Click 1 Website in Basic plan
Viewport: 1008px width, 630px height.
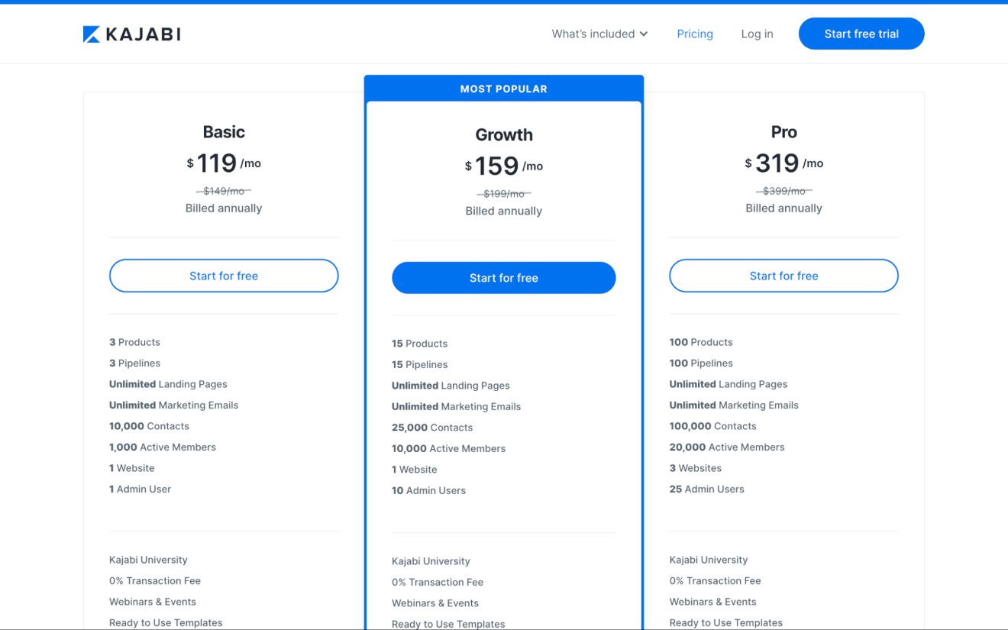[x=131, y=468]
